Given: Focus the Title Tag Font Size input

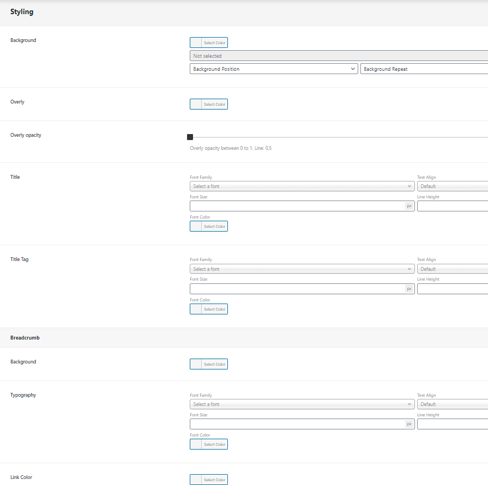Looking at the screenshot, I should (x=297, y=289).
